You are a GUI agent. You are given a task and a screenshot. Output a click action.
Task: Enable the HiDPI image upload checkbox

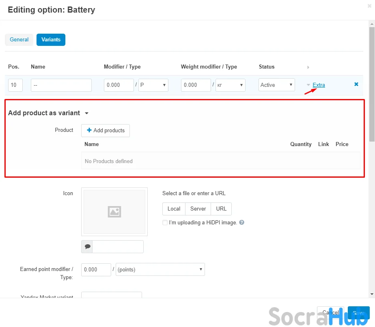[165, 222]
